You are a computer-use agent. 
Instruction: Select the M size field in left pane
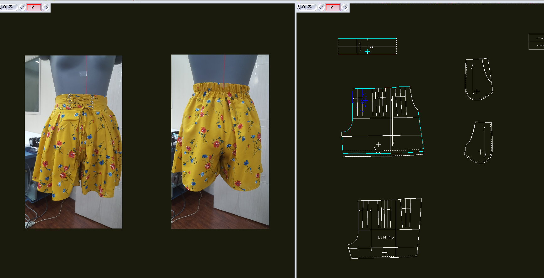coord(34,8)
